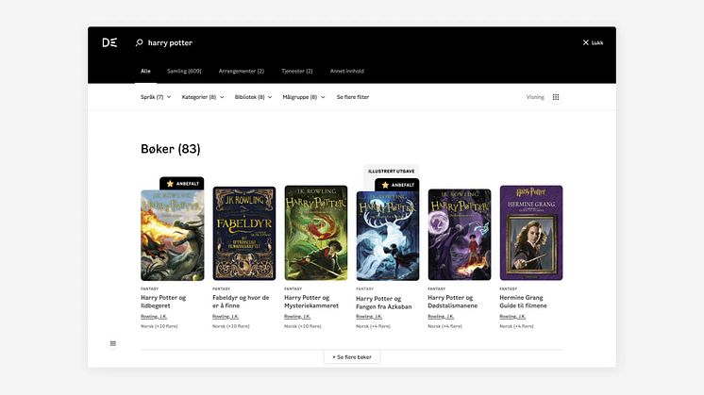The height and width of the screenshot is (395, 704).
Task: Close search with the Lukk X button
Action: pos(593,42)
